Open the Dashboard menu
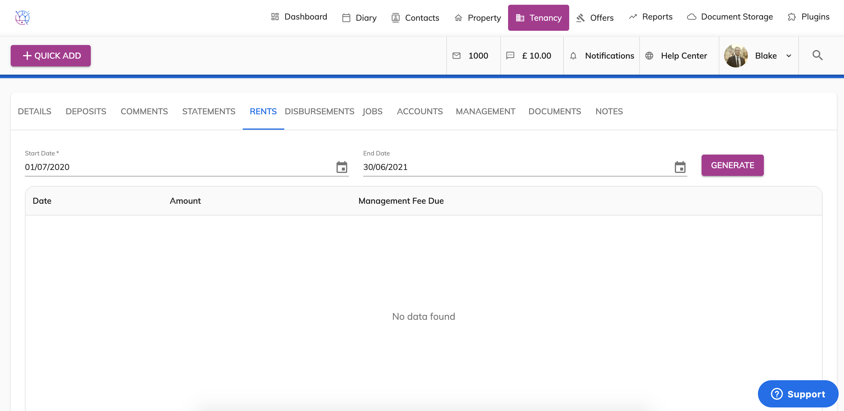 (x=299, y=17)
